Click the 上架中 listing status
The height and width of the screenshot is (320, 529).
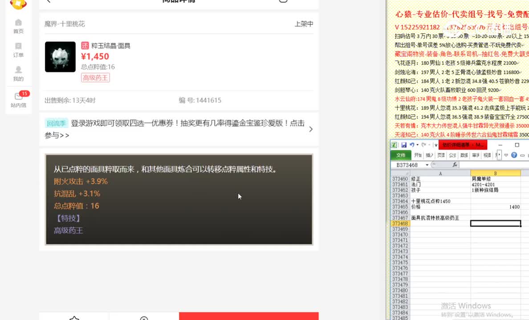(304, 24)
